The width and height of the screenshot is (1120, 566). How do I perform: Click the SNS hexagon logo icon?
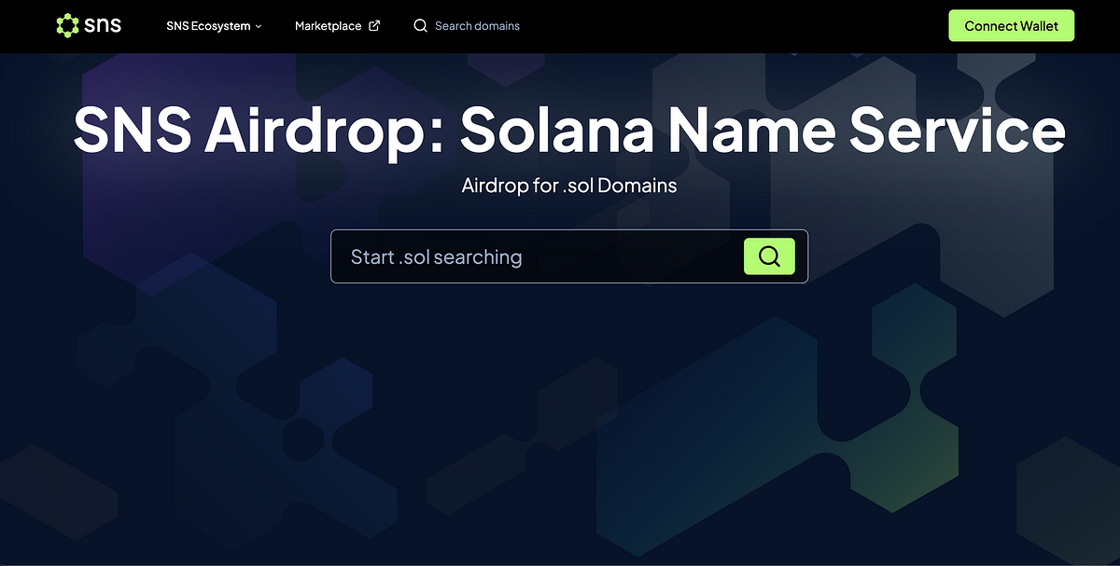pyautogui.click(x=69, y=25)
